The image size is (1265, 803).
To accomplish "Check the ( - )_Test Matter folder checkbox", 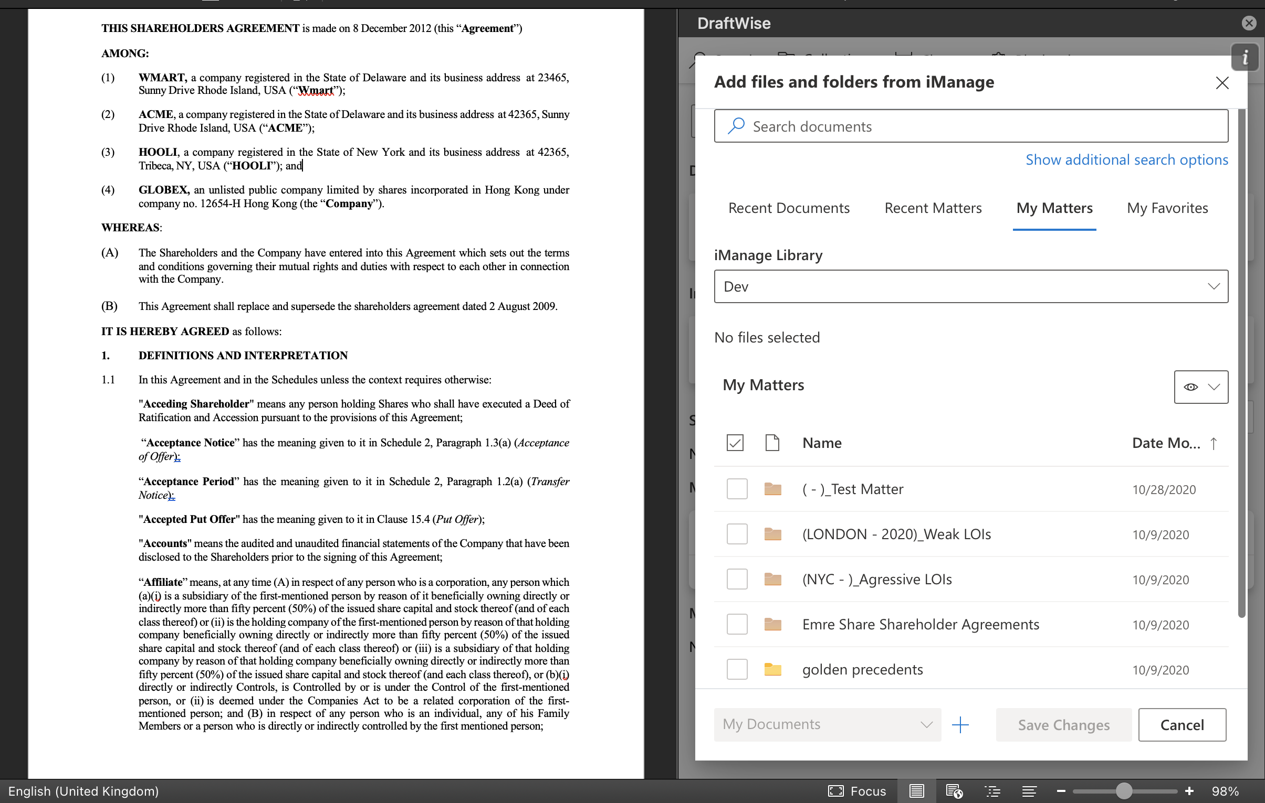I will point(737,489).
